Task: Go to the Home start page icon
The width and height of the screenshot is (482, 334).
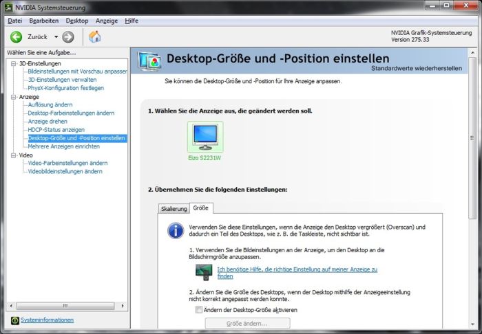Action: click(95, 37)
